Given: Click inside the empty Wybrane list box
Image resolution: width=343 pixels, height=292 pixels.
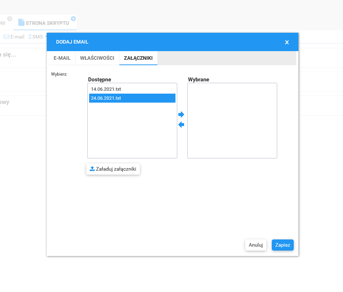Looking at the screenshot, I should coord(232,121).
